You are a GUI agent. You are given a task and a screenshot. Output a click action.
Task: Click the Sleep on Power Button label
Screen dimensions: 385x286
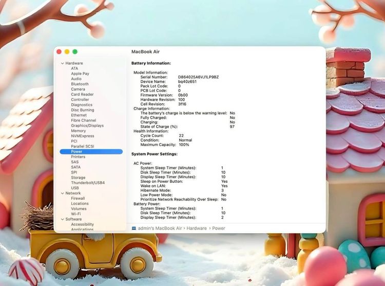point(162,181)
